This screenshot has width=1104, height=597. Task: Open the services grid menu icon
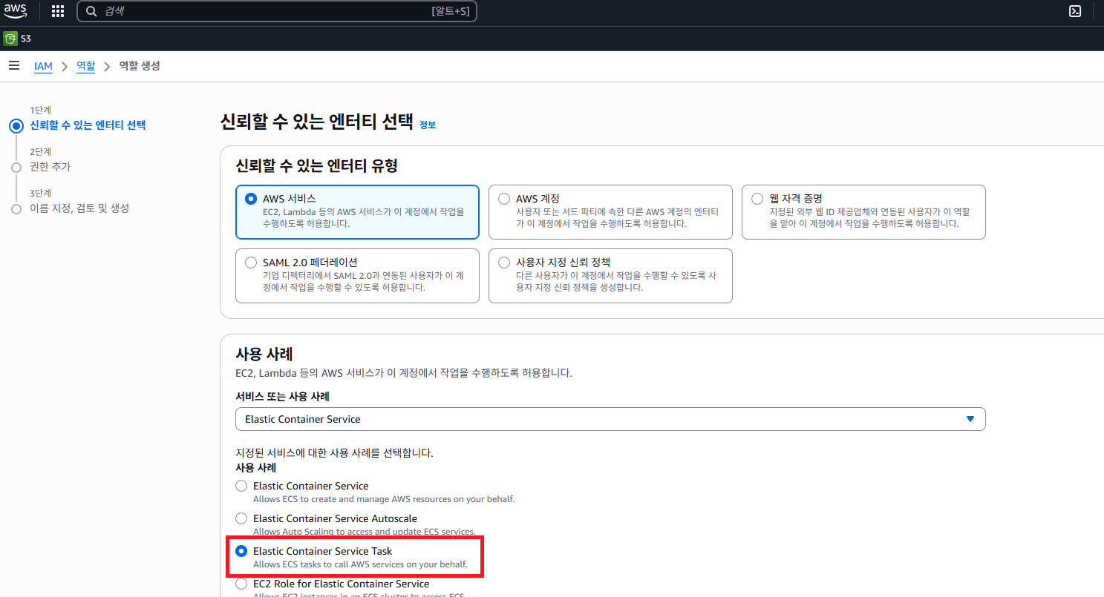(x=57, y=11)
